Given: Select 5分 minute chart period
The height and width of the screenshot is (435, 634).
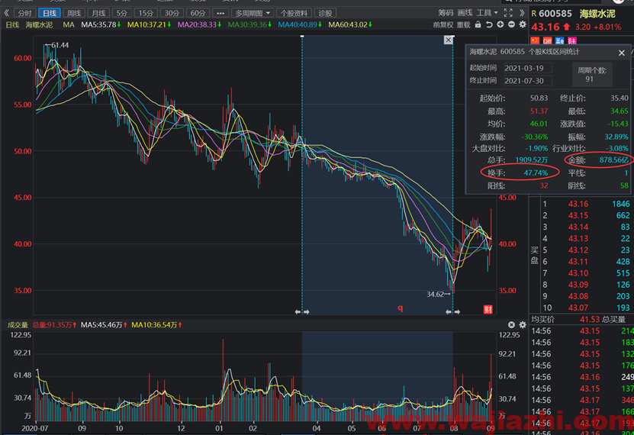Looking at the screenshot, I should click(122, 13).
